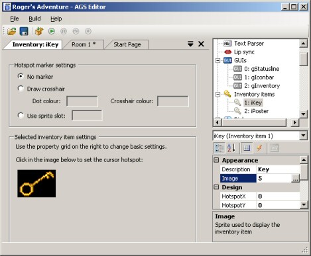Select the Use sprite slot option
The width and height of the screenshot is (311, 256).
pos(21,116)
